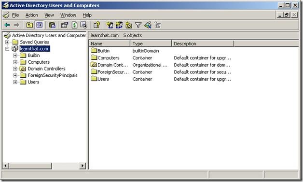Collapse the learnthat.com domain node

click(x=7, y=49)
